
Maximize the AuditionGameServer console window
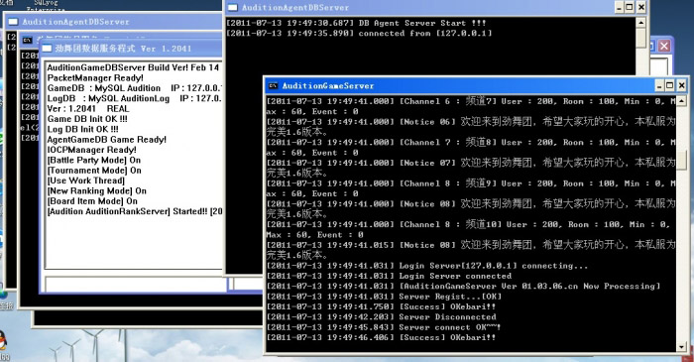pyautogui.click(x=670, y=85)
